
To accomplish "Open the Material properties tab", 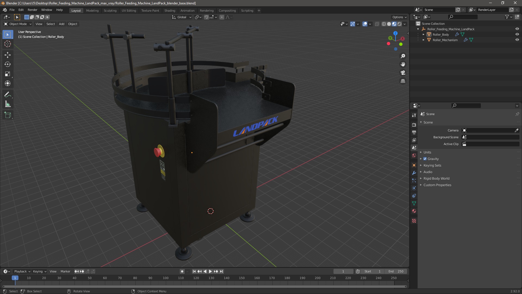I will [x=414, y=211].
